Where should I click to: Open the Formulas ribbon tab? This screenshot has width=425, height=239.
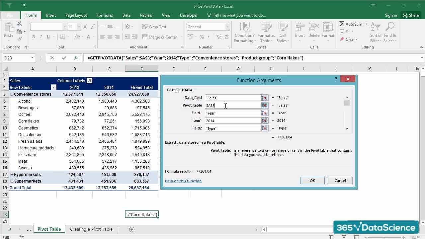tap(105, 15)
